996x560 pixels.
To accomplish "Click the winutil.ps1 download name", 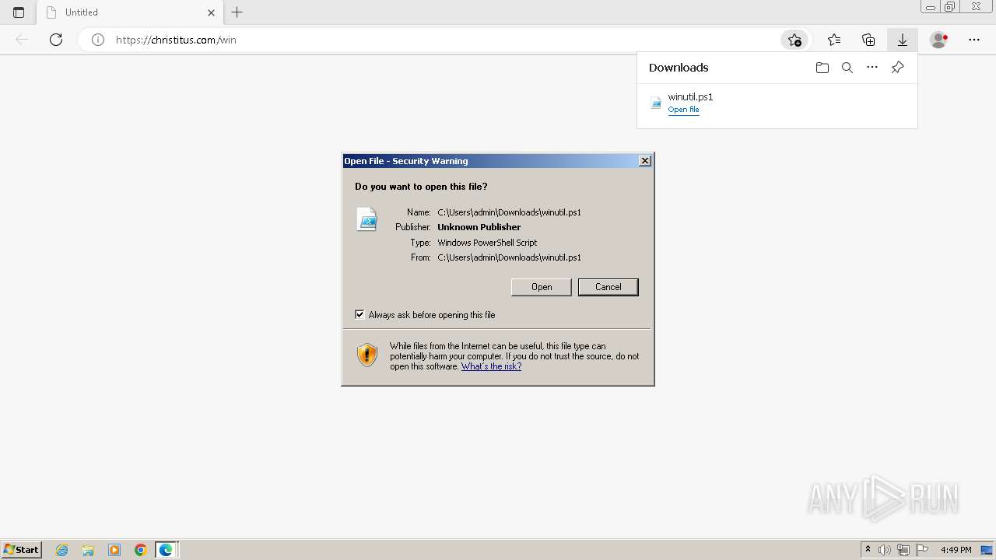I will [x=690, y=96].
